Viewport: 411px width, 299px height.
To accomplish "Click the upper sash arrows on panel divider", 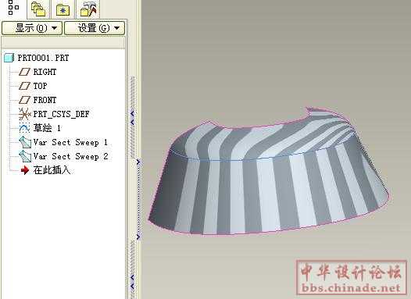I will [132, 118].
